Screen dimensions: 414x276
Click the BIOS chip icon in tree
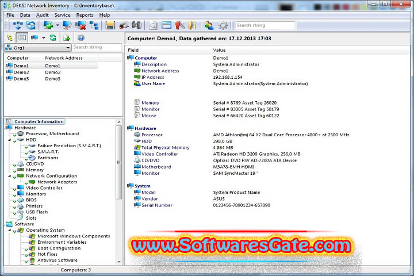click(21, 200)
